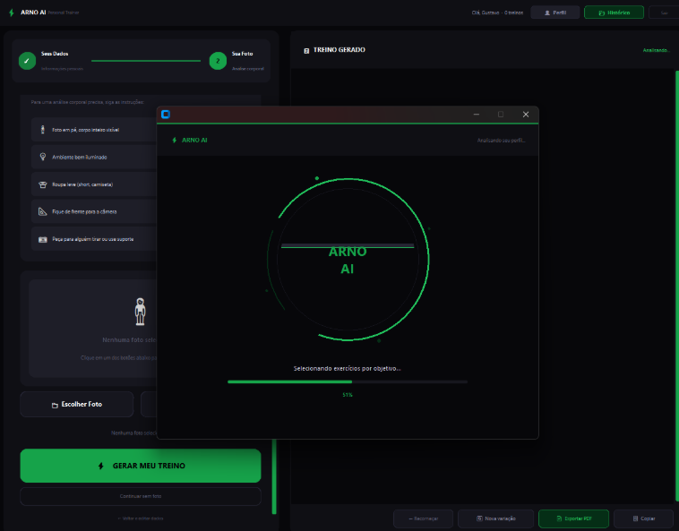Click the 'Sua Foto' step label
679x531 pixels.
[242, 54]
